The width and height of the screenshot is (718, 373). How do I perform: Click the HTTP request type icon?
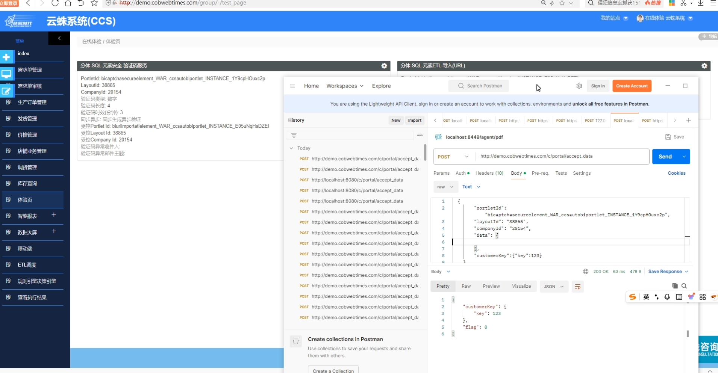[438, 137]
